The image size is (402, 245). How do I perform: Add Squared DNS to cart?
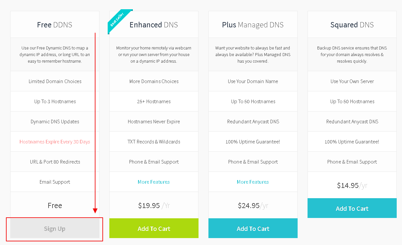coord(352,208)
